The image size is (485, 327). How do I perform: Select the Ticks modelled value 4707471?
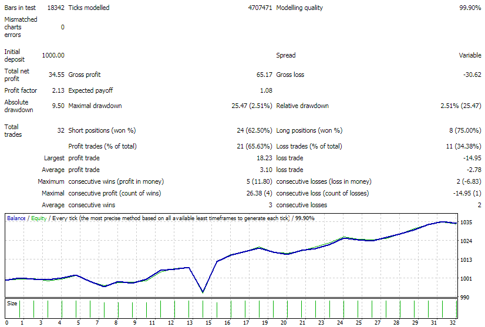260,8
